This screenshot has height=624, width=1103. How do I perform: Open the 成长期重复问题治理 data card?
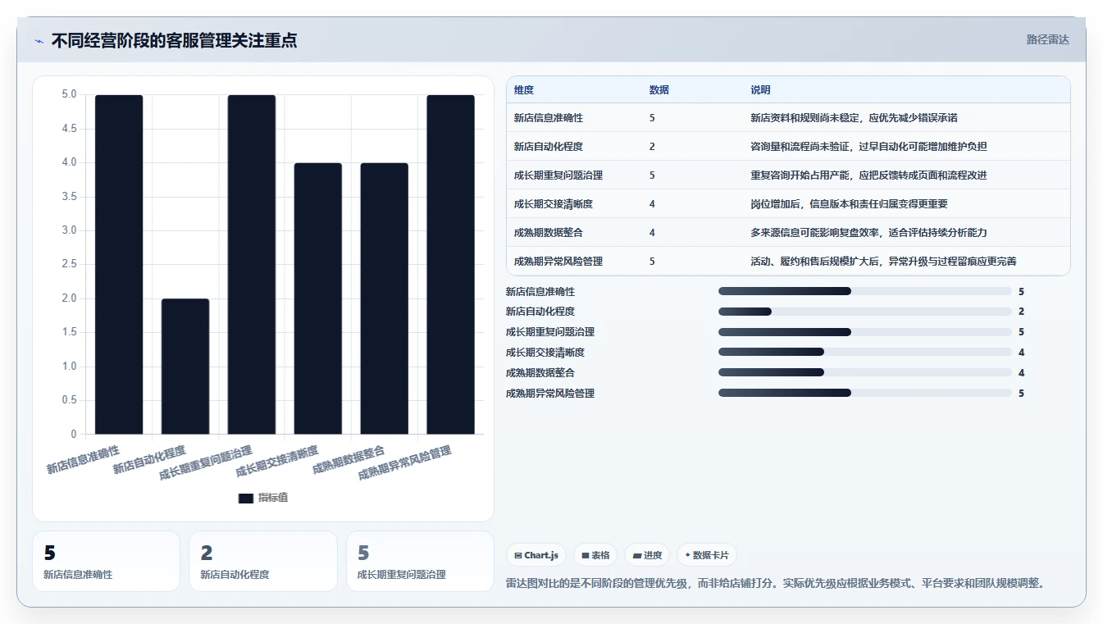[x=420, y=562]
